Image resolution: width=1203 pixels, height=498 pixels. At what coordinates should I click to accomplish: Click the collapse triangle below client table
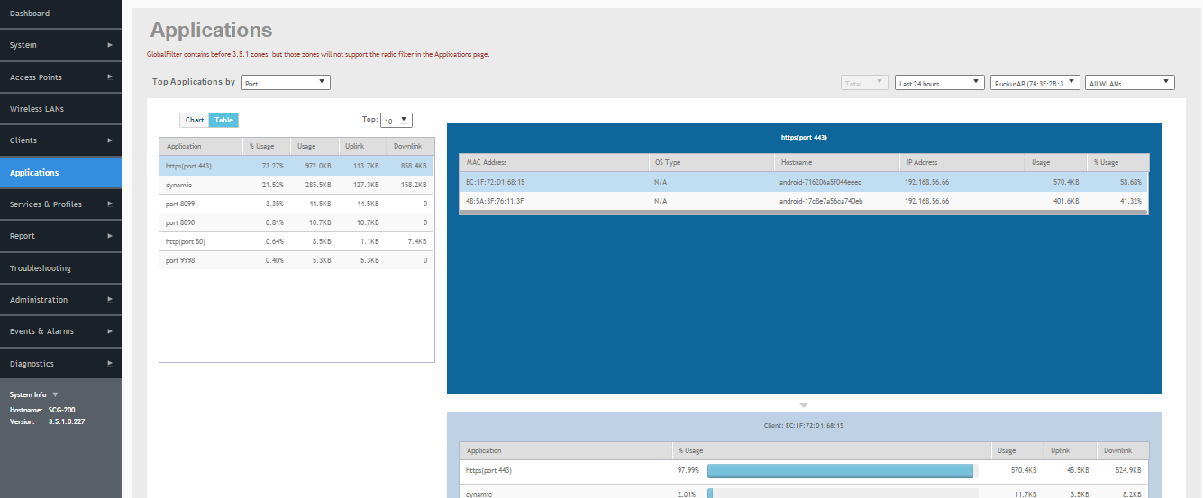(x=804, y=404)
